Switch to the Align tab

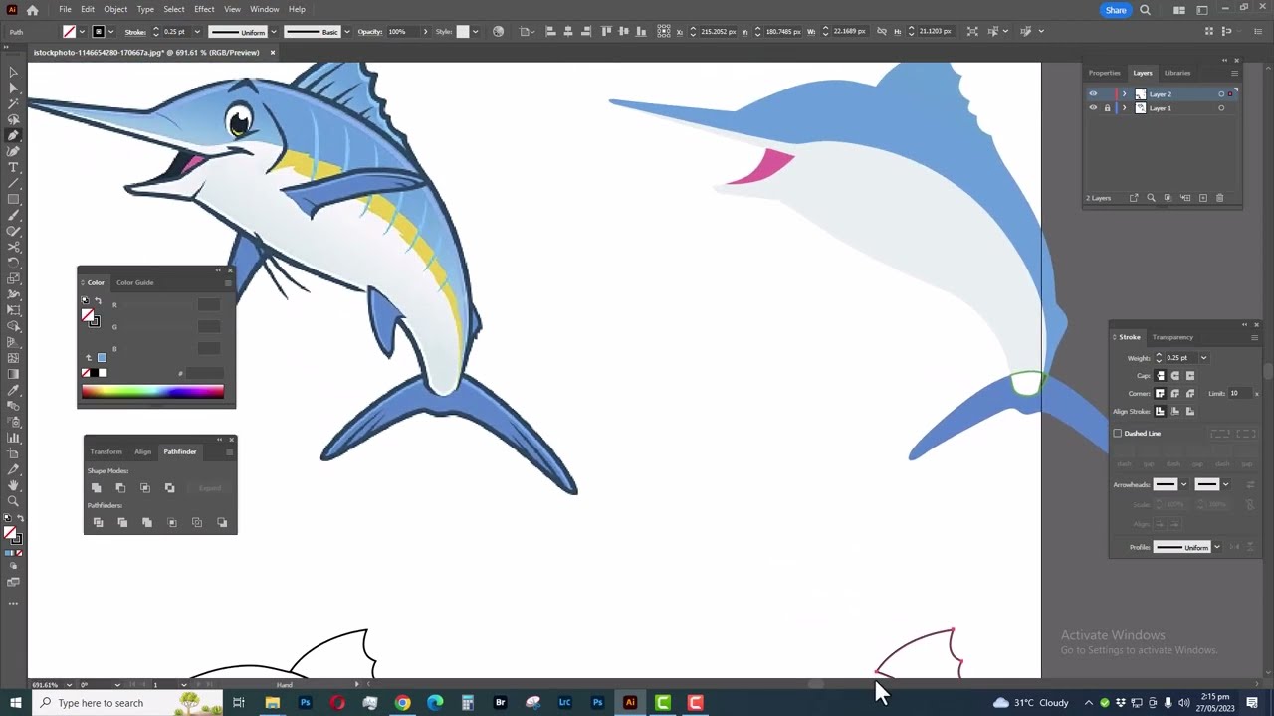click(143, 451)
